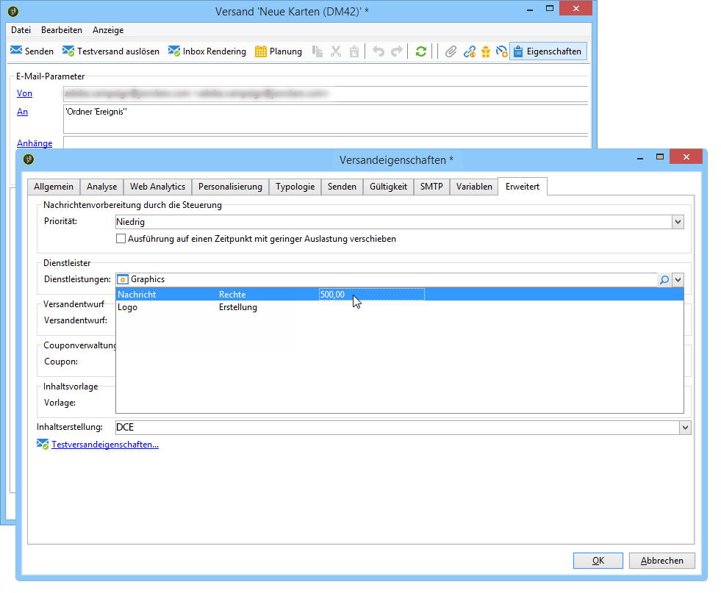Click the Erstellung cell in Logo row

click(x=237, y=307)
